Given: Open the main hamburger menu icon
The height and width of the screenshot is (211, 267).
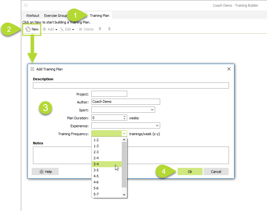Looking at the screenshot, I should [x=26, y=5].
